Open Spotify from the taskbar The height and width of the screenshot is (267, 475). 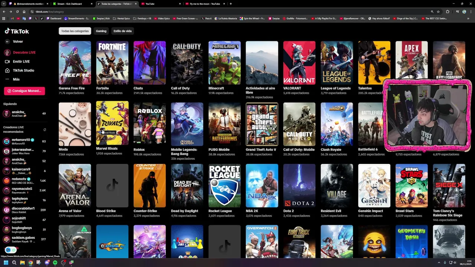55,263
